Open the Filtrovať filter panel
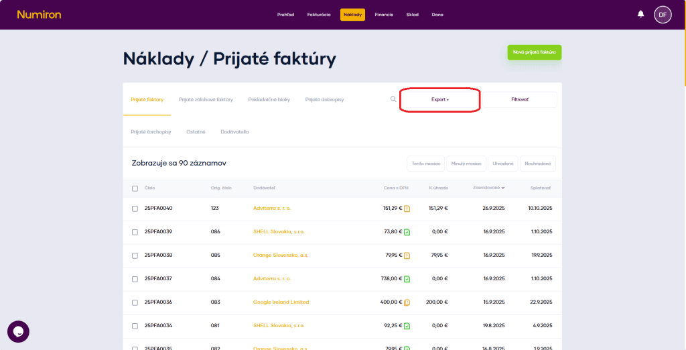 (520, 100)
